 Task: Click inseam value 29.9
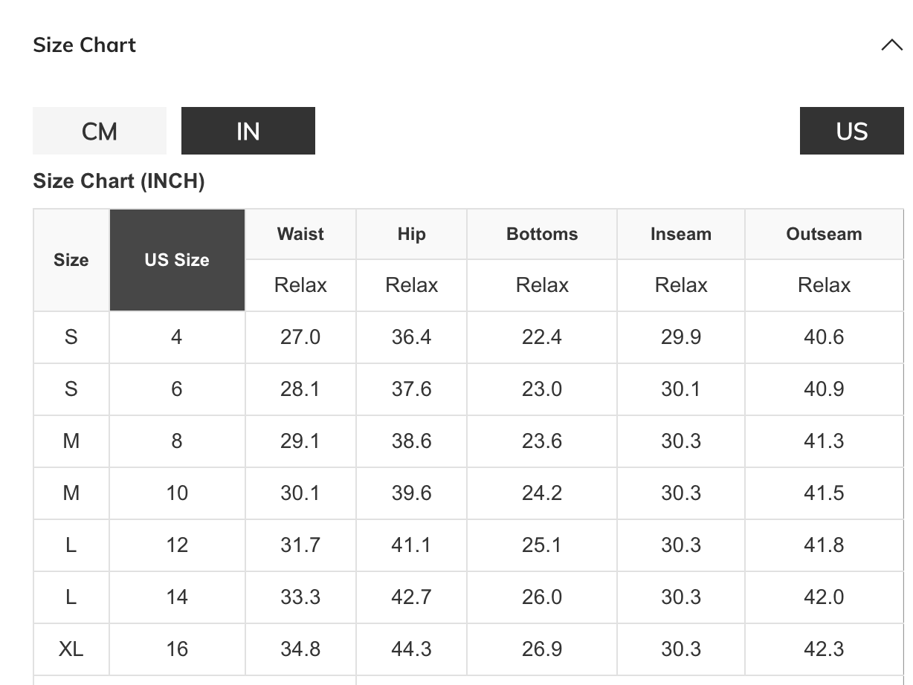[680, 337]
